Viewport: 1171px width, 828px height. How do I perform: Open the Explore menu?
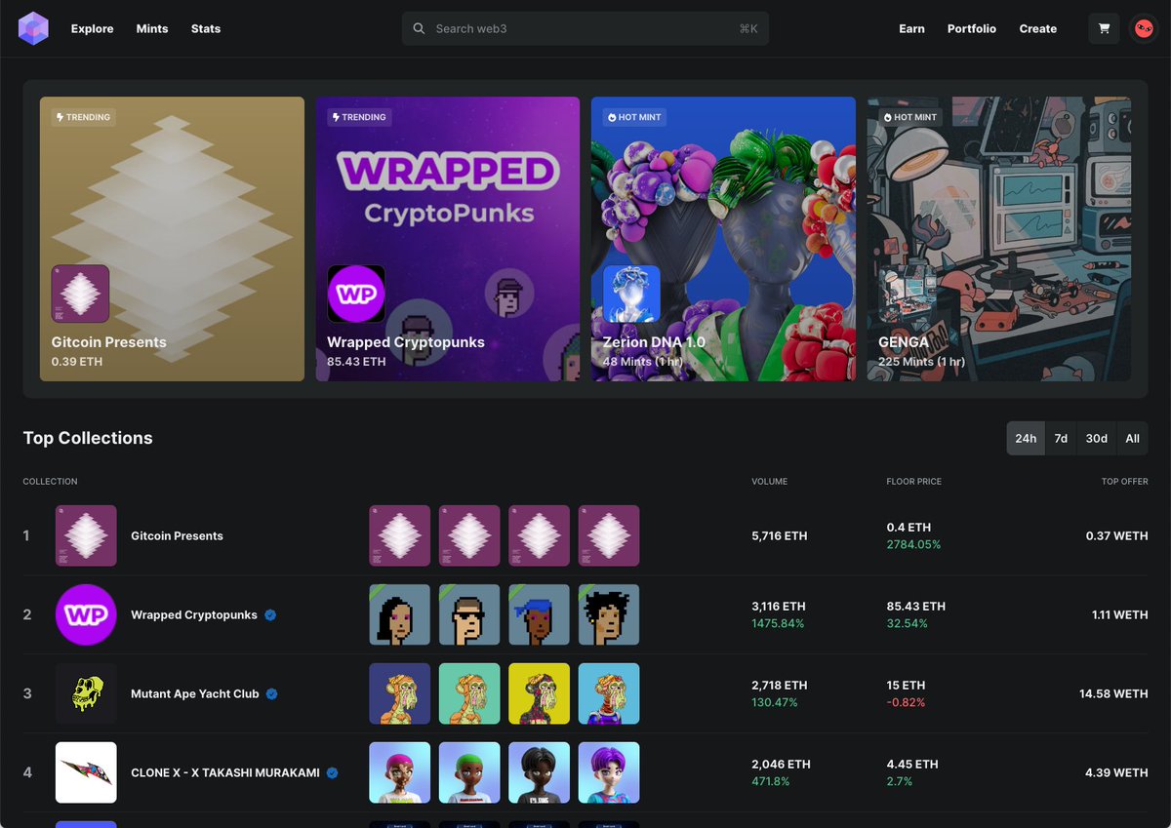92,28
